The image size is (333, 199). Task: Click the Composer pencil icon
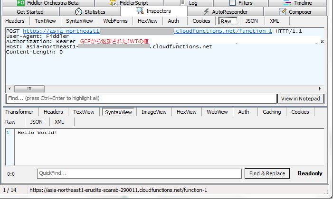pos(283,12)
